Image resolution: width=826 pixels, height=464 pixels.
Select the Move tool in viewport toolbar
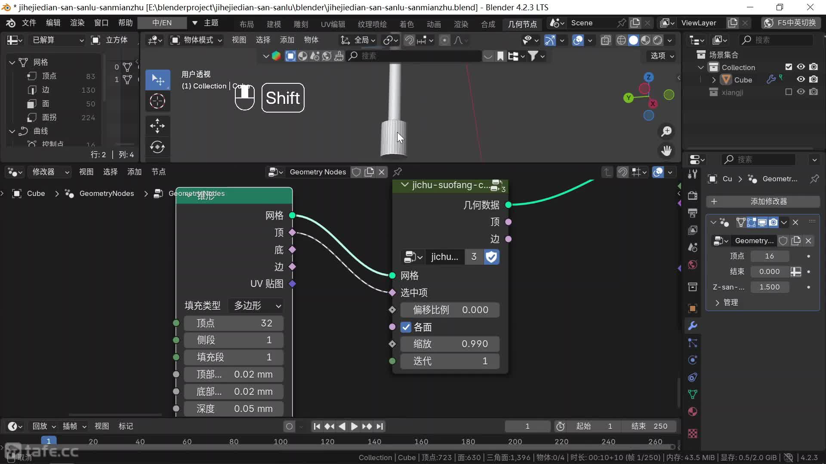click(x=157, y=126)
